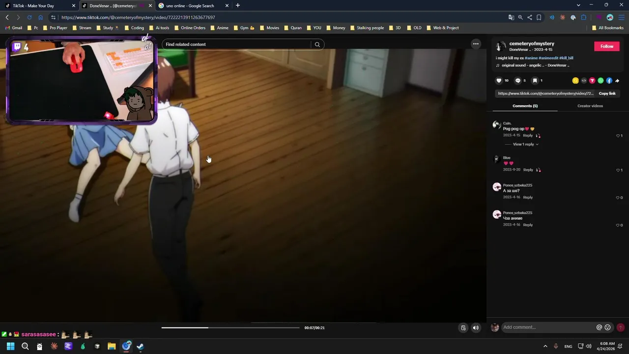Open the Windows Start menu

click(10, 346)
